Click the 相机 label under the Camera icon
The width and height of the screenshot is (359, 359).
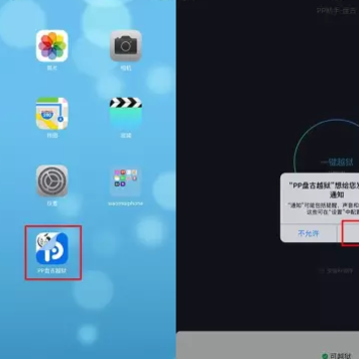[x=126, y=68]
